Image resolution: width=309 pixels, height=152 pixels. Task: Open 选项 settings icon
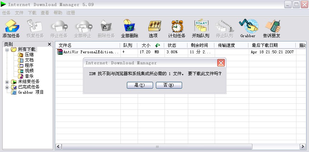tap(154, 26)
